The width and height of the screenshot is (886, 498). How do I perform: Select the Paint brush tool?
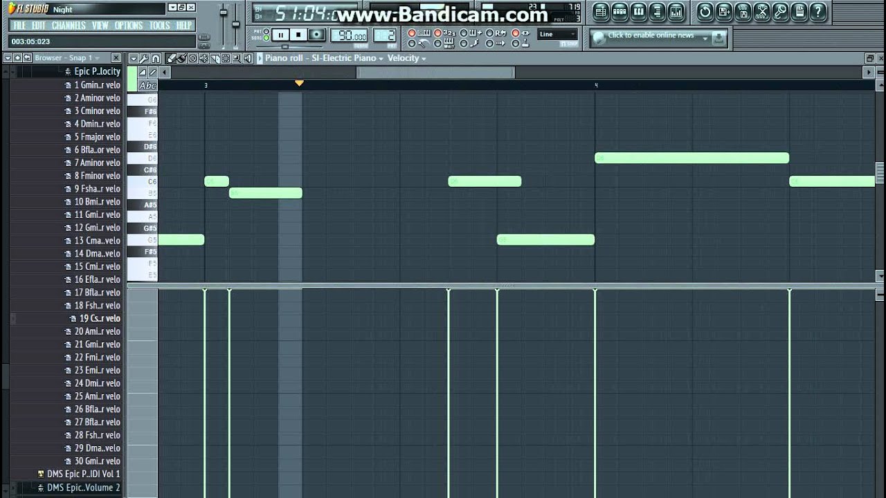click(181, 58)
